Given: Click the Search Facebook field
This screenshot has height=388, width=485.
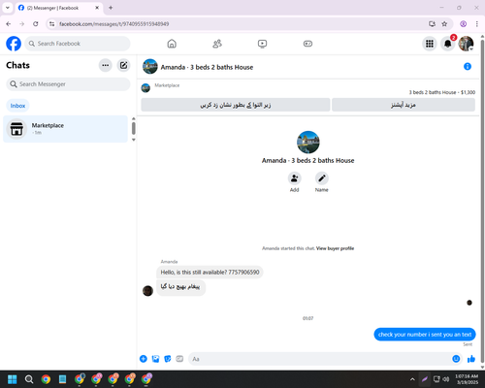Looking at the screenshot, I should click(78, 44).
